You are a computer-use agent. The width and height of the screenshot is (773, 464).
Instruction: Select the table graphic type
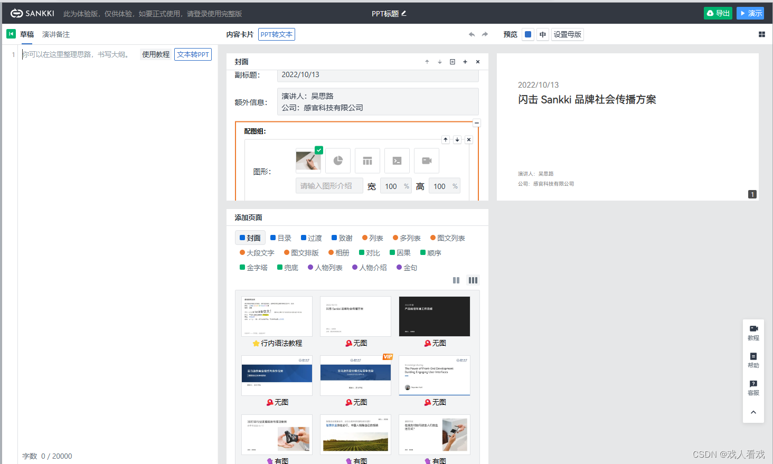click(367, 160)
